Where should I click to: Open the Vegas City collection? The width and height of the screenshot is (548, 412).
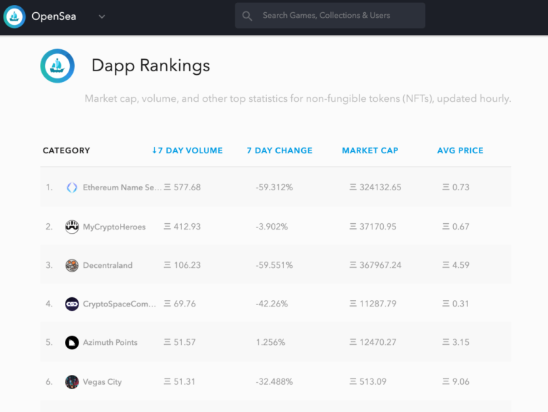pyautogui.click(x=103, y=382)
